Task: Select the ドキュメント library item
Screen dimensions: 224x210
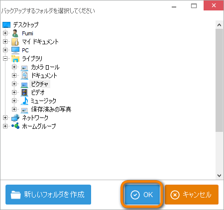Action: coord(44,76)
